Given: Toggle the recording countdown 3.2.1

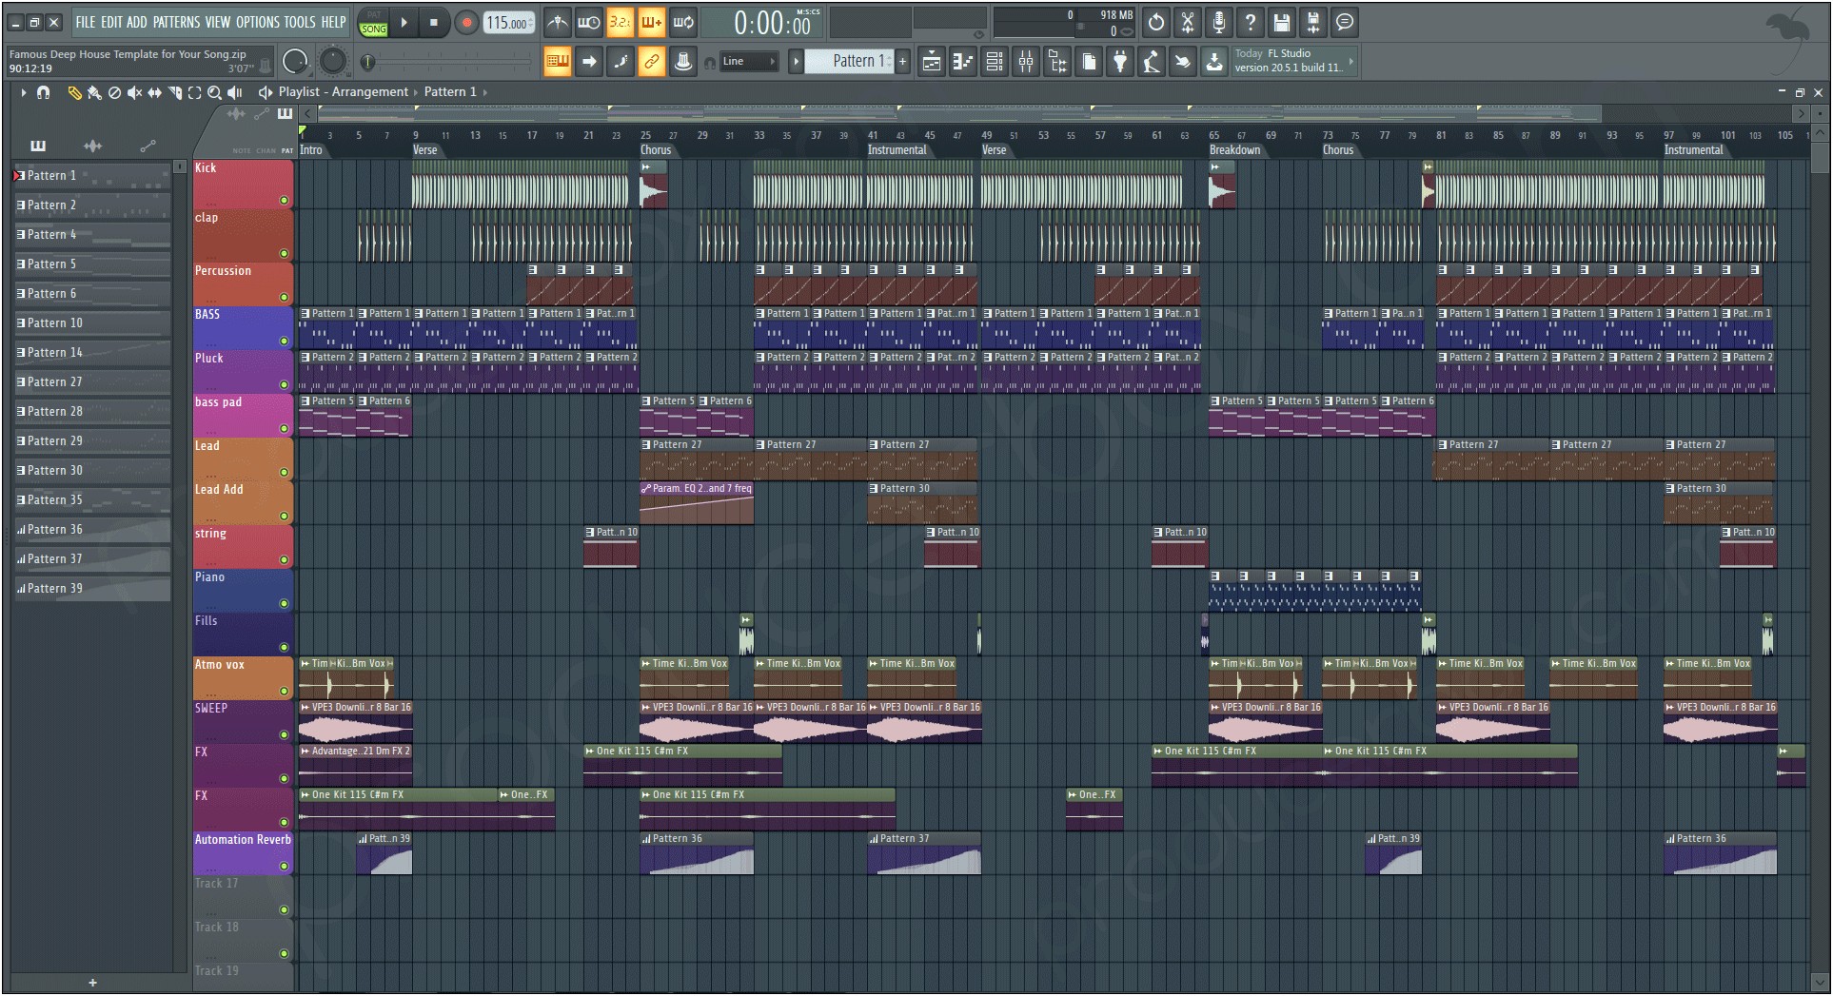Looking at the screenshot, I should tap(621, 22).
